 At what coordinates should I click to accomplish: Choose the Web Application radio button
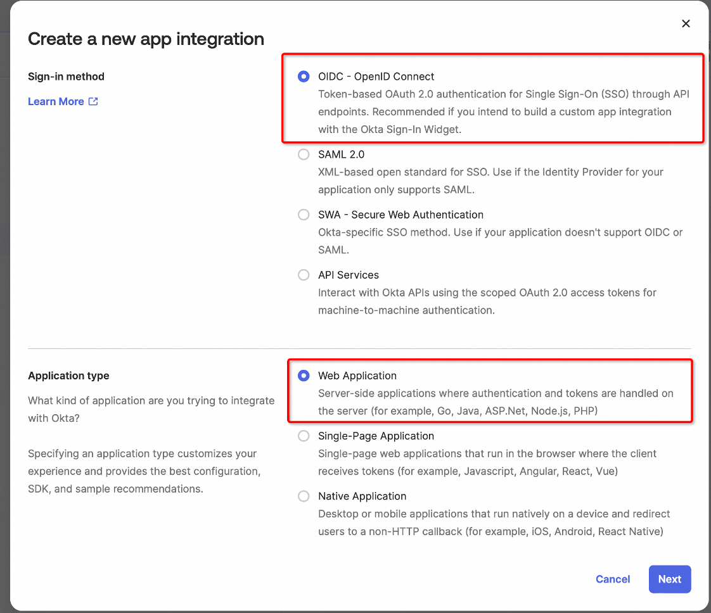point(304,376)
